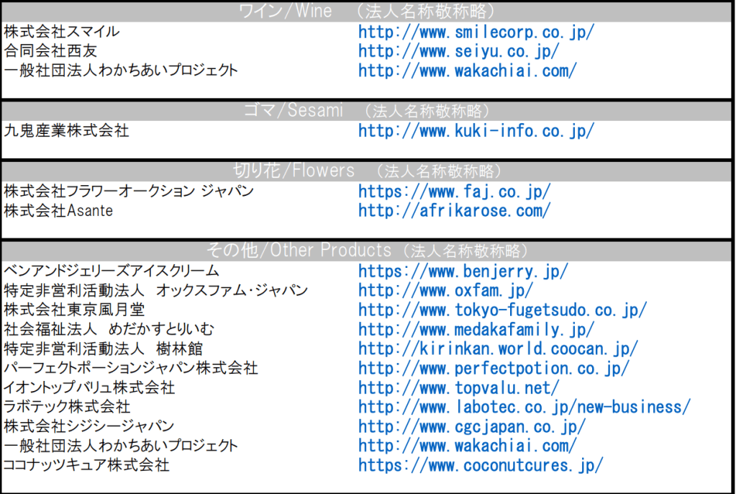
Task: Open wakachiai.com link in Wine section
Action: click(467, 71)
